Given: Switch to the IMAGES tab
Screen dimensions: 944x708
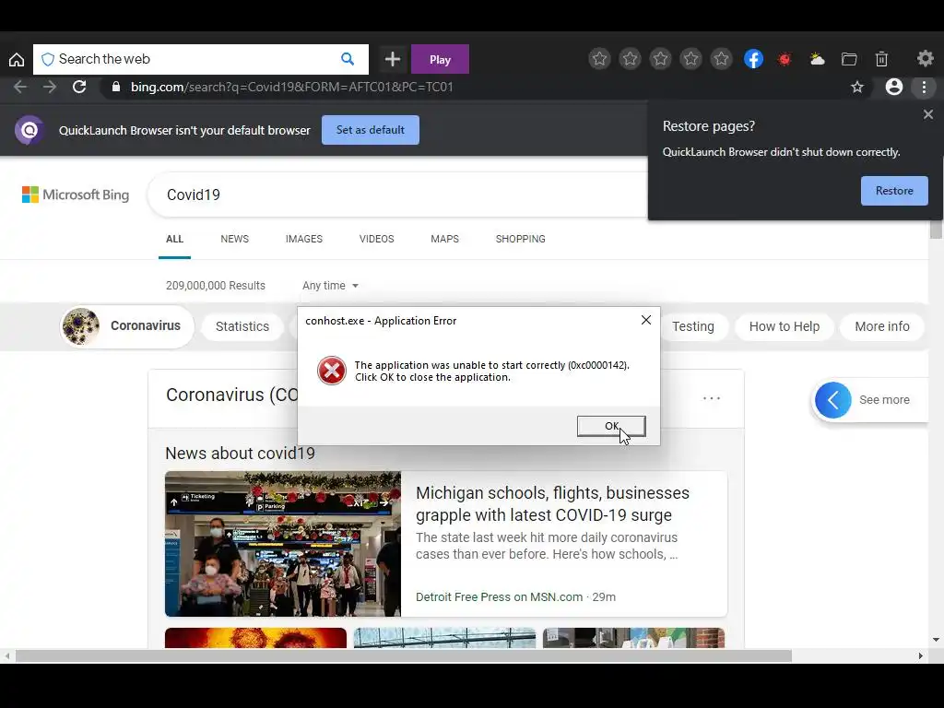Looking at the screenshot, I should point(304,239).
